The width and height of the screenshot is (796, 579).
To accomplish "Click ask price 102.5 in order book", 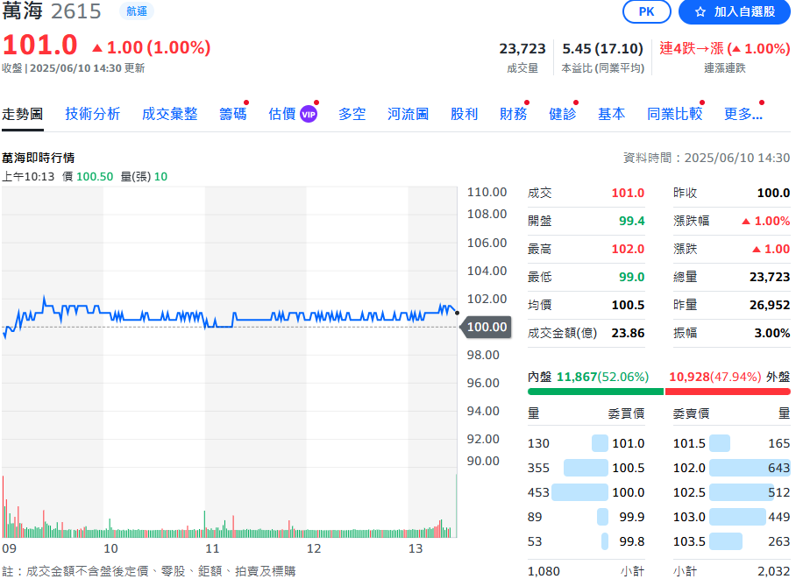I will click(x=689, y=492).
